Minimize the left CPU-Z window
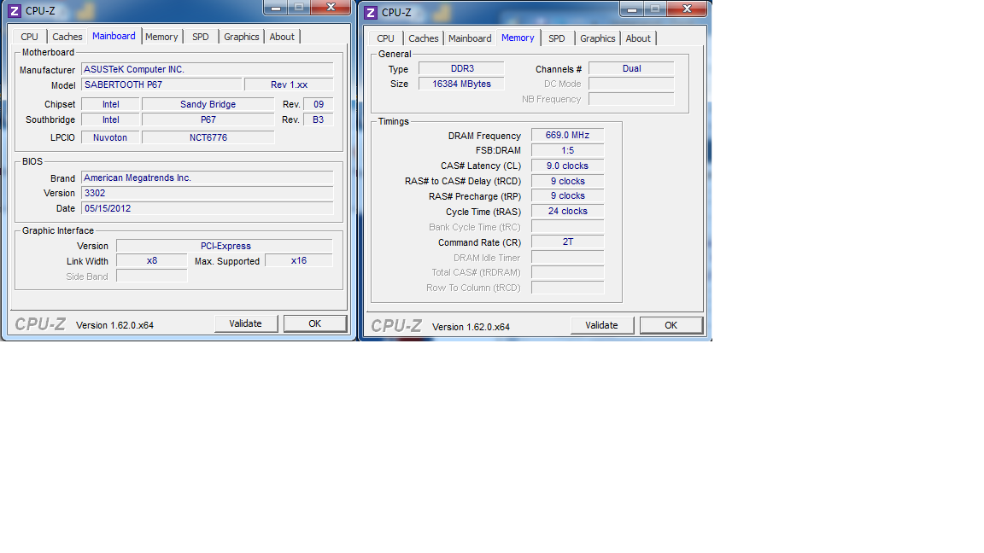Viewport: 984px width, 553px height. [276, 8]
